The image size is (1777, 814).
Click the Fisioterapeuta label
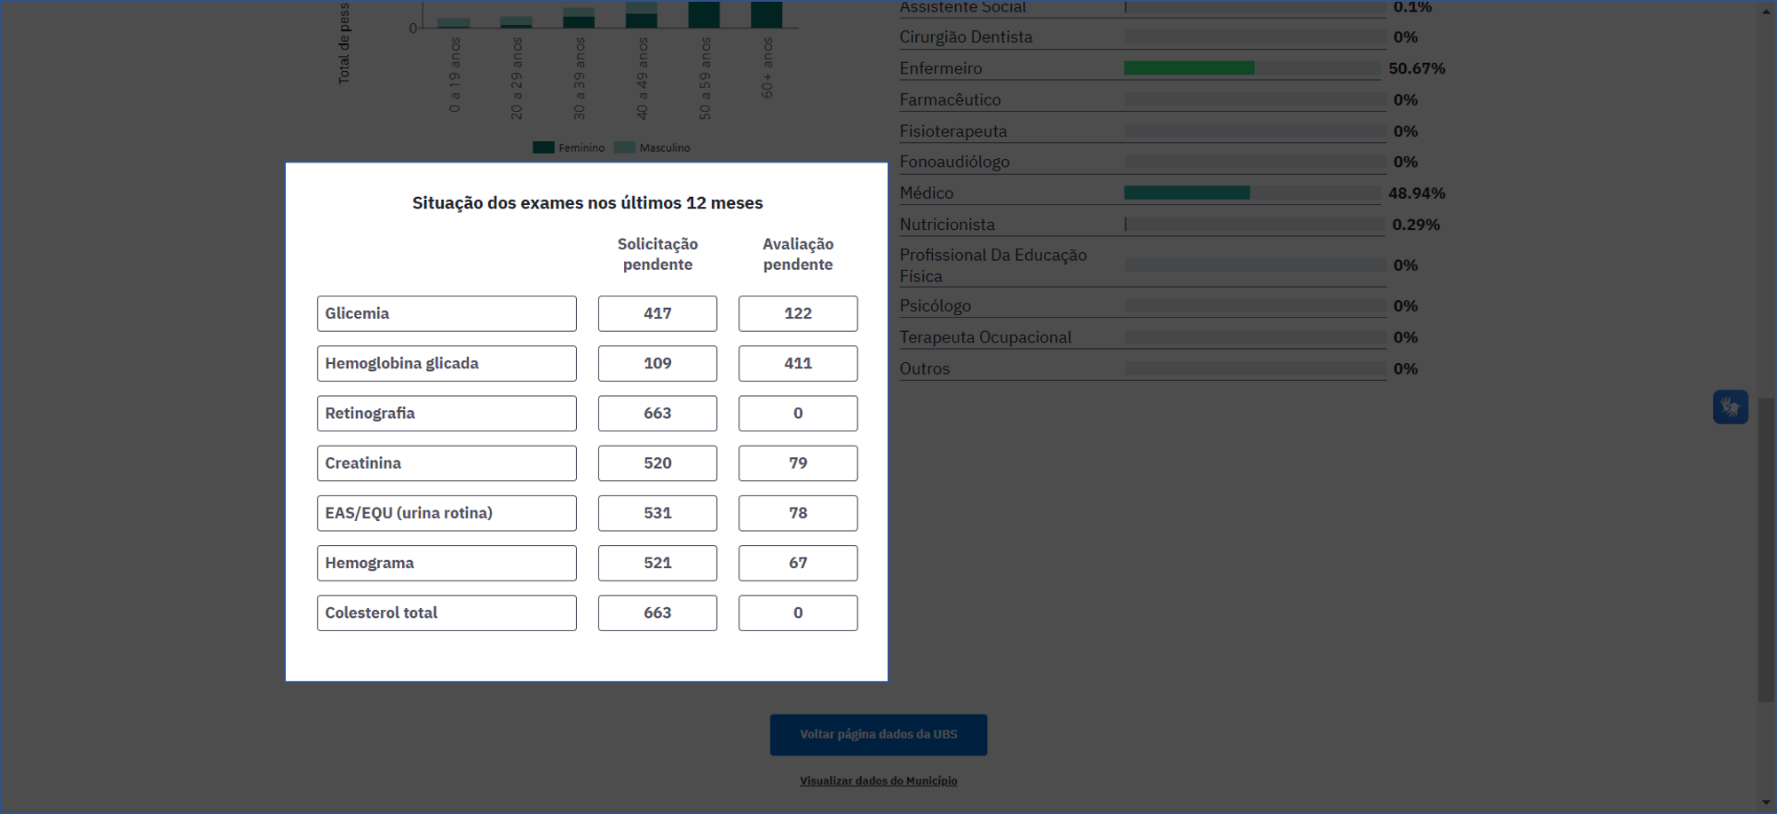click(x=953, y=131)
